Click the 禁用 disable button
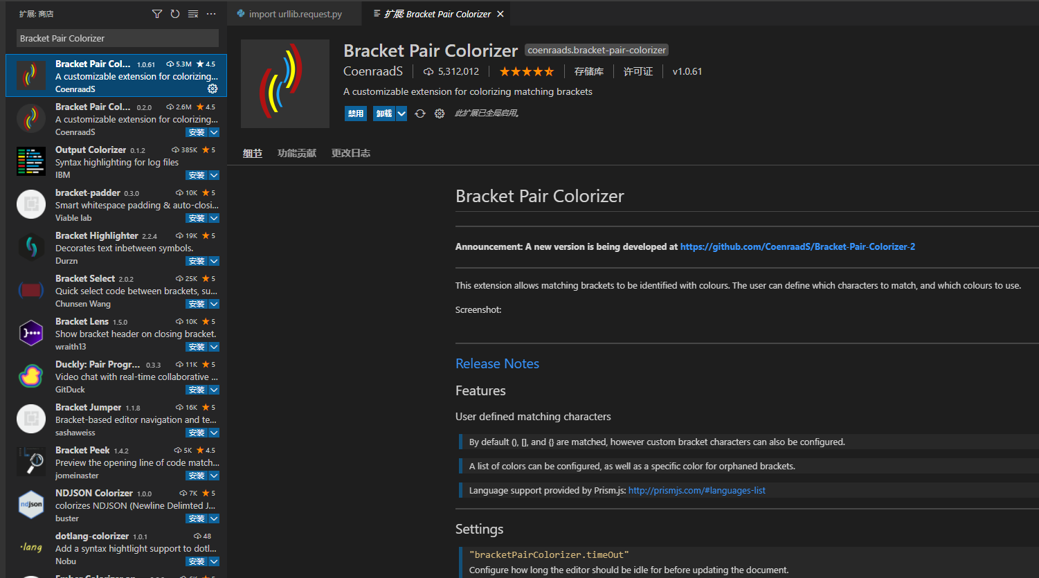Viewport: 1039px width, 578px height. pos(356,114)
